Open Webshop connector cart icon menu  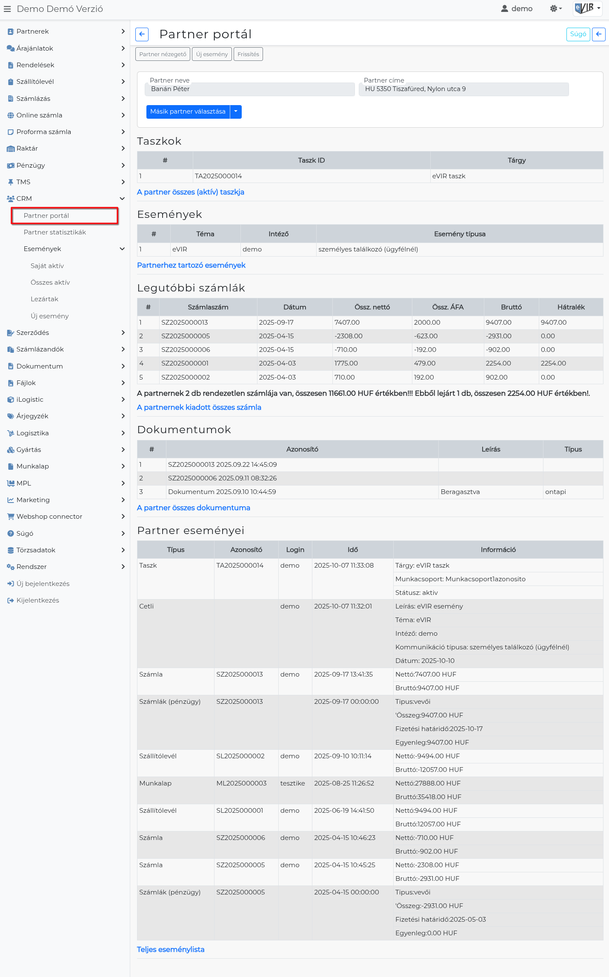click(11, 517)
